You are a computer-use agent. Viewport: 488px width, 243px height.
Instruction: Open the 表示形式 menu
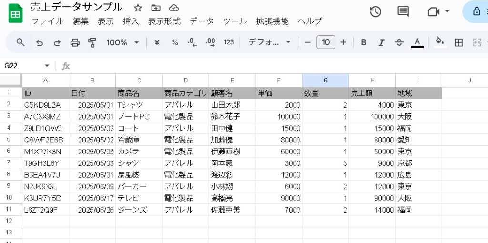164,21
